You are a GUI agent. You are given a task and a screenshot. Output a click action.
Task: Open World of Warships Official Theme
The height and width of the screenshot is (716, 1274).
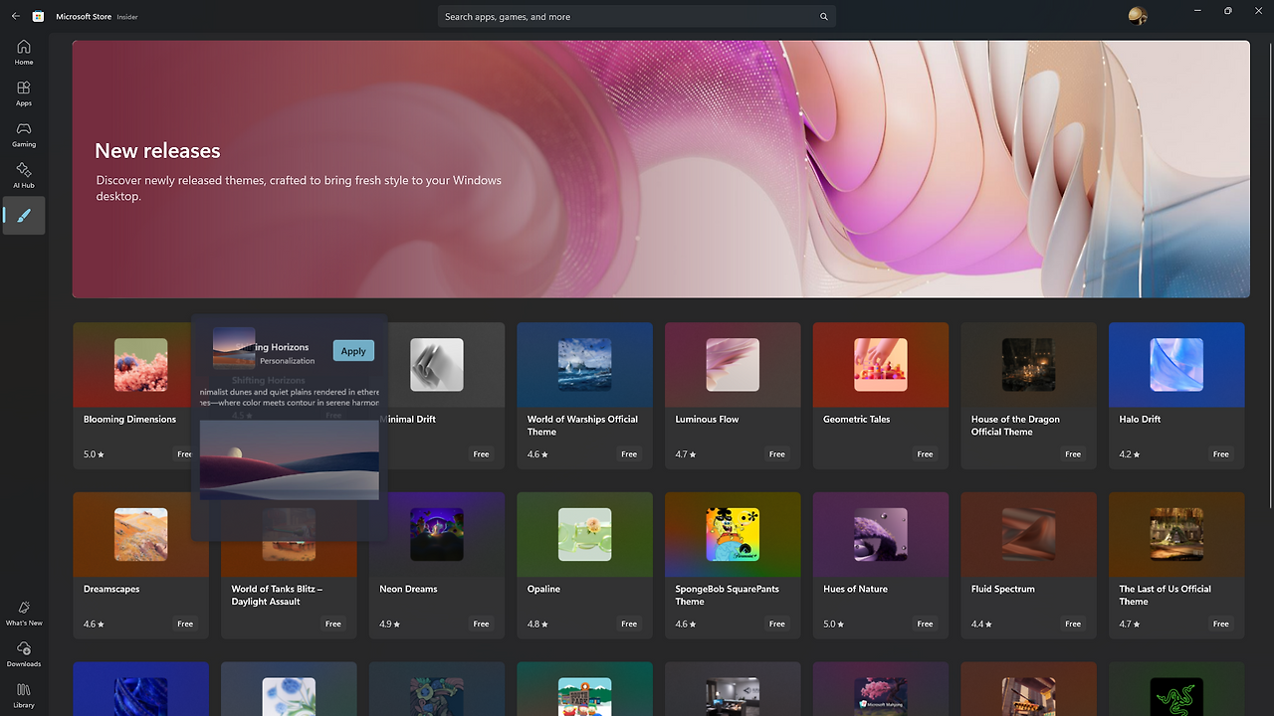coord(584,395)
